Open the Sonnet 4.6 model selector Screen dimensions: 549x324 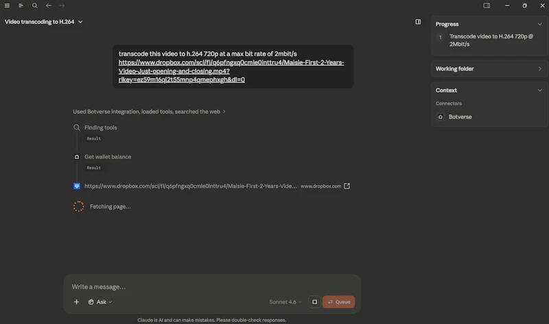(285, 302)
